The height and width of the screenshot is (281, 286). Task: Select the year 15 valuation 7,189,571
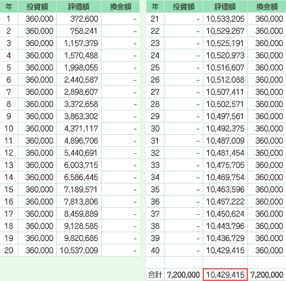pyautogui.click(x=81, y=190)
